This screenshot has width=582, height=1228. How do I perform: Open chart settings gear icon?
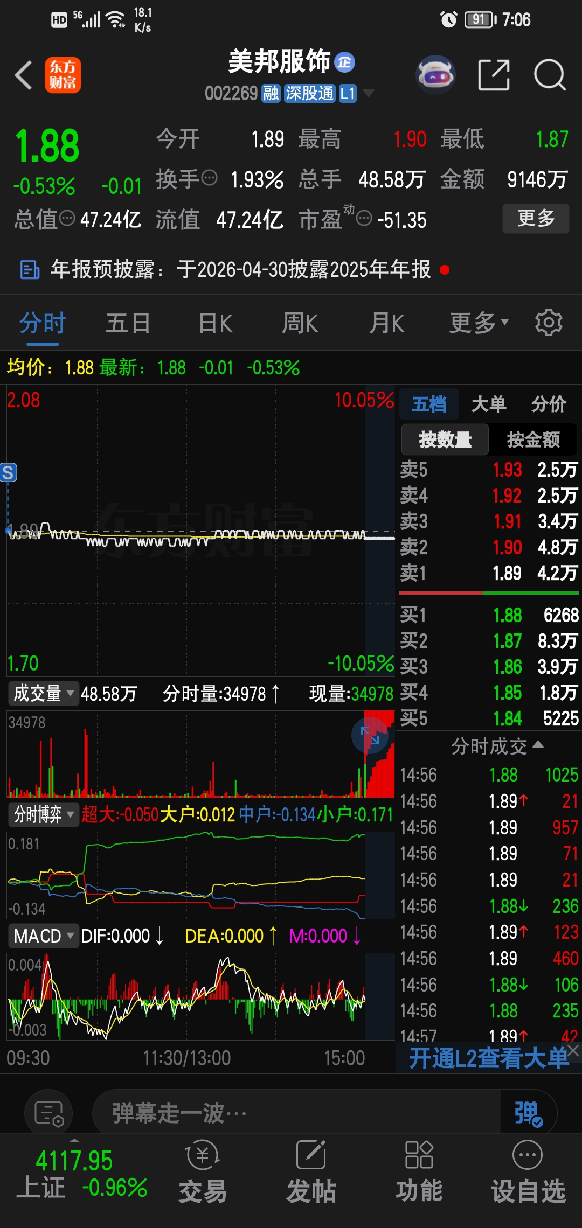click(x=549, y=323)
